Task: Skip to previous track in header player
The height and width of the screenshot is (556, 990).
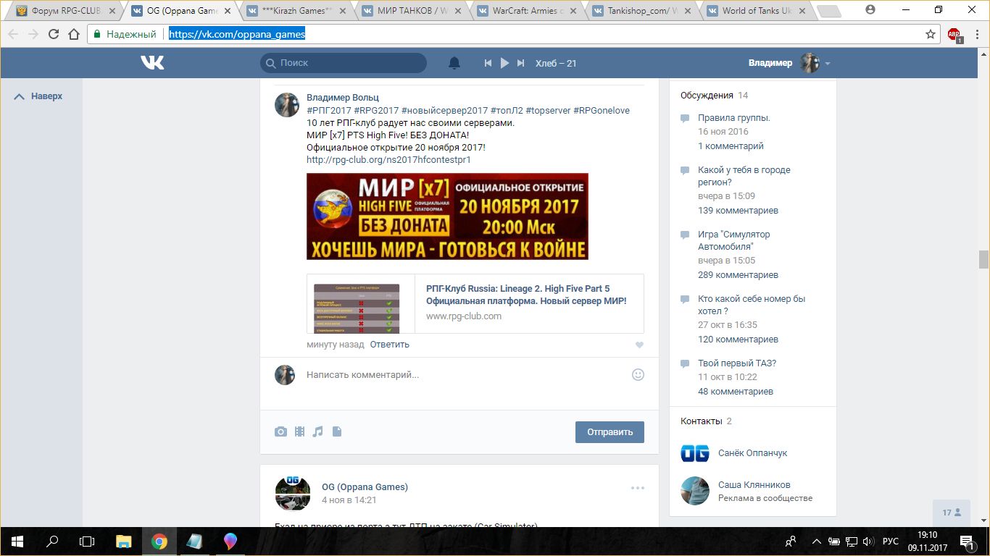Action: tap(488, 63)
